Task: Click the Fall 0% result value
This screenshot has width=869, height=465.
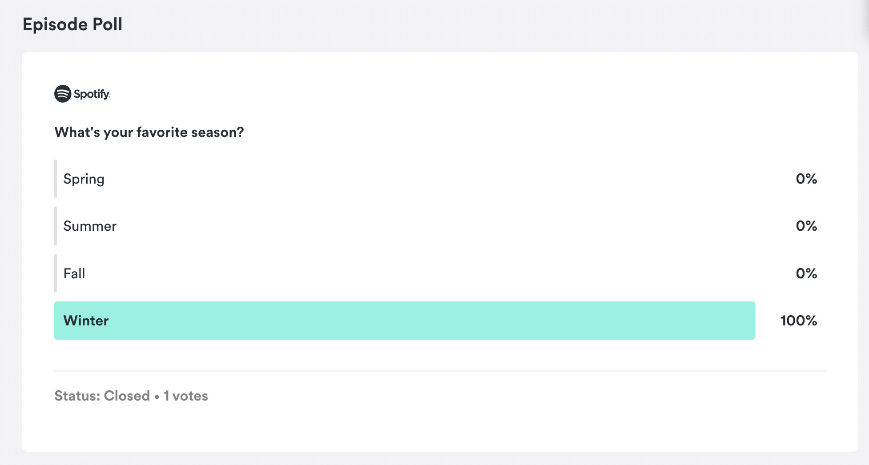Action: pyautogui.click(x=806, y=273)
